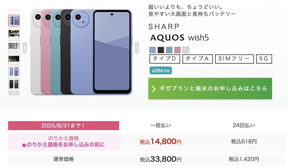Click the タイプD tag
The image size is (288, 168).
tap(165, 59)
